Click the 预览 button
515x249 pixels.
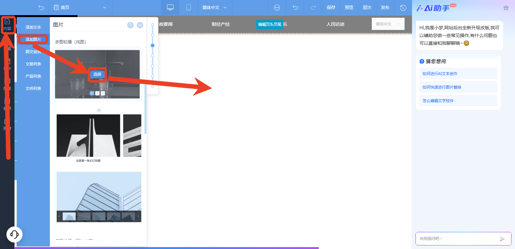[349, 7]
